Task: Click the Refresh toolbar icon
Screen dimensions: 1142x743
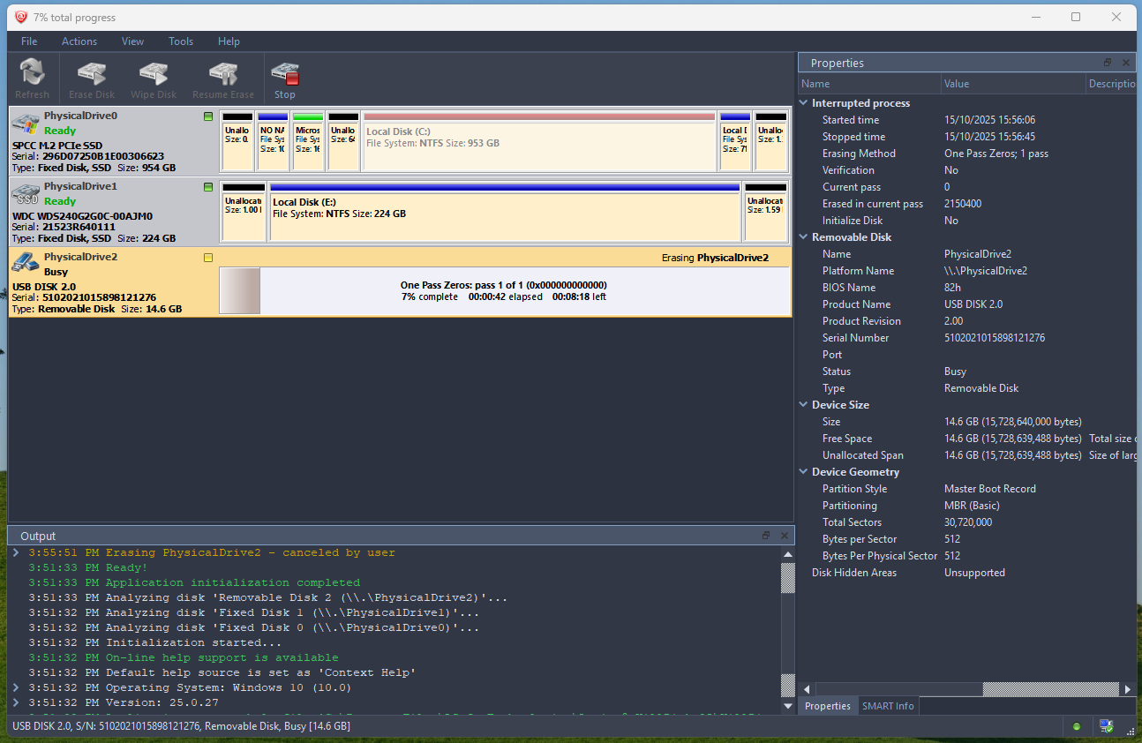Action: point(33,79)
